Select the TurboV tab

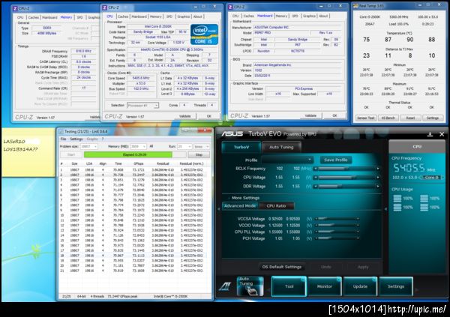pyautogui.click(x=241, y=147)
